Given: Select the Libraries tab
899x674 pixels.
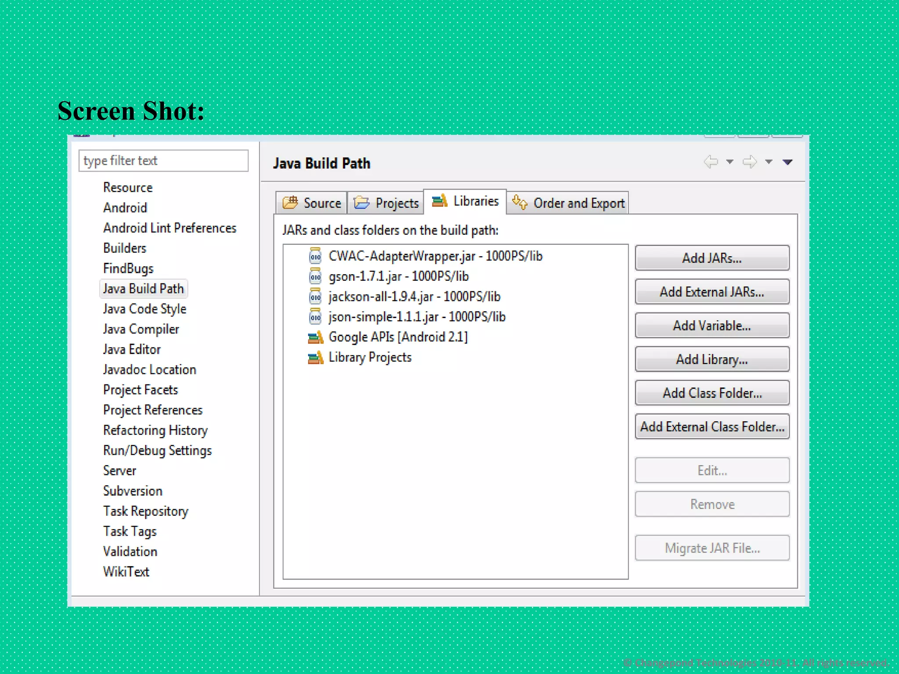Looking at the screenshot, I should point(465,201).
